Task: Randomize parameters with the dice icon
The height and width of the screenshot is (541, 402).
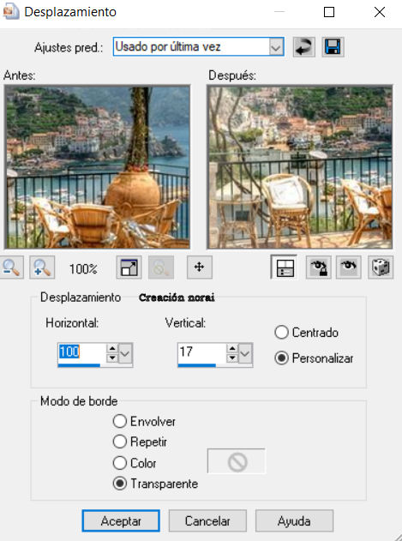Action: pos(381,267)
